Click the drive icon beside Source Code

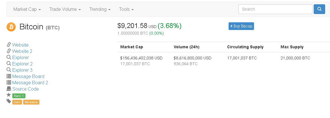[9, 89]
